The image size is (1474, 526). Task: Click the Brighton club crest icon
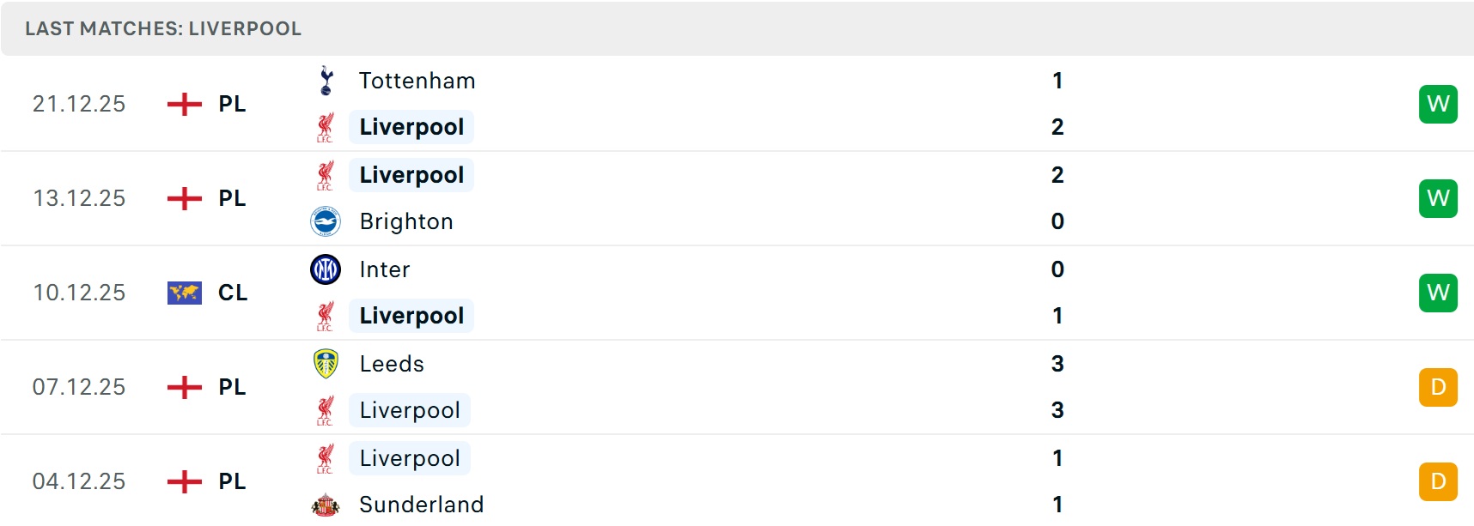[x=326, y=221]
